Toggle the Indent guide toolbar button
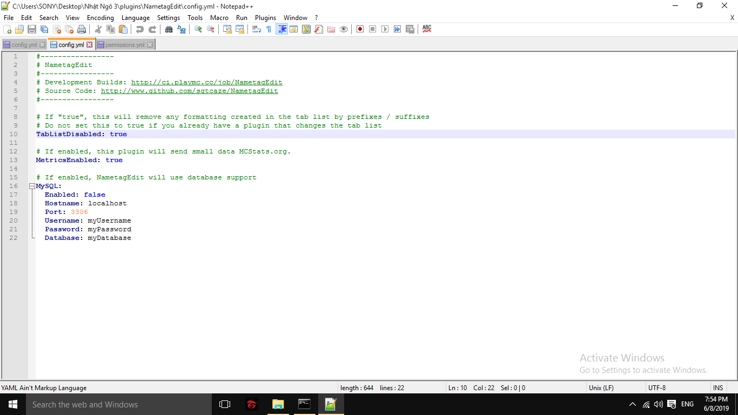738x415 pixels. click(281, 29)
